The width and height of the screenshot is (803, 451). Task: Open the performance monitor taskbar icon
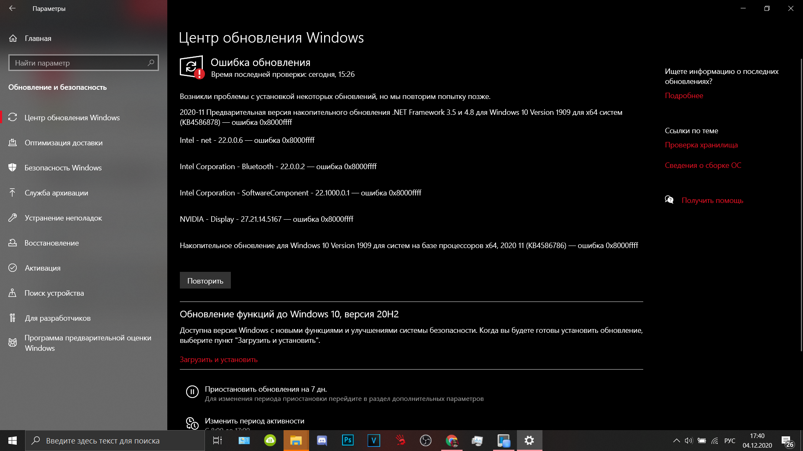coord(478,441)
